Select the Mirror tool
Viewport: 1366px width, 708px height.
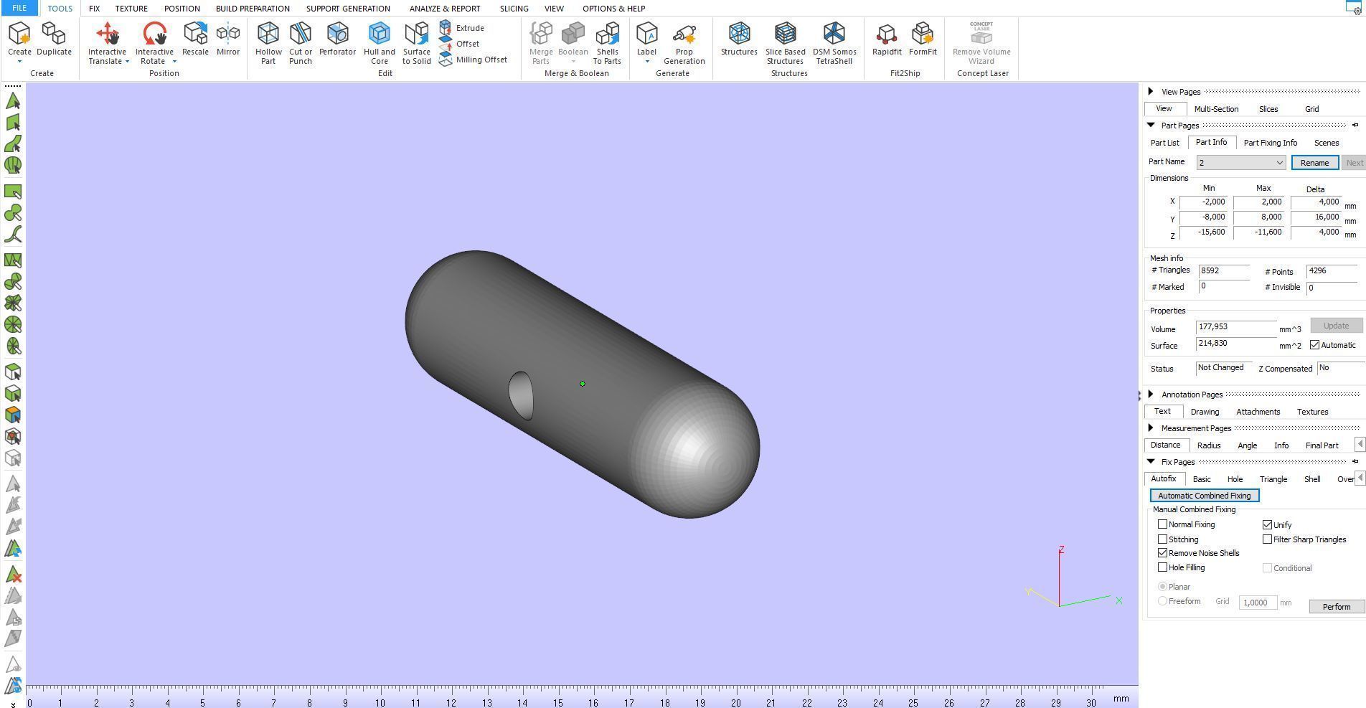coord(228,39)
